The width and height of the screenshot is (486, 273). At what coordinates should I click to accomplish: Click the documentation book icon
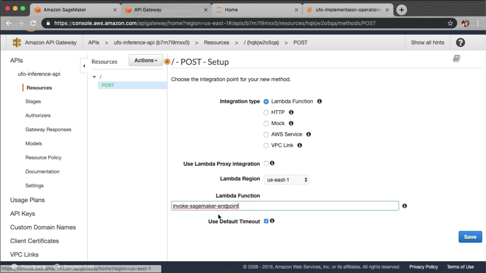coord(456,59)
